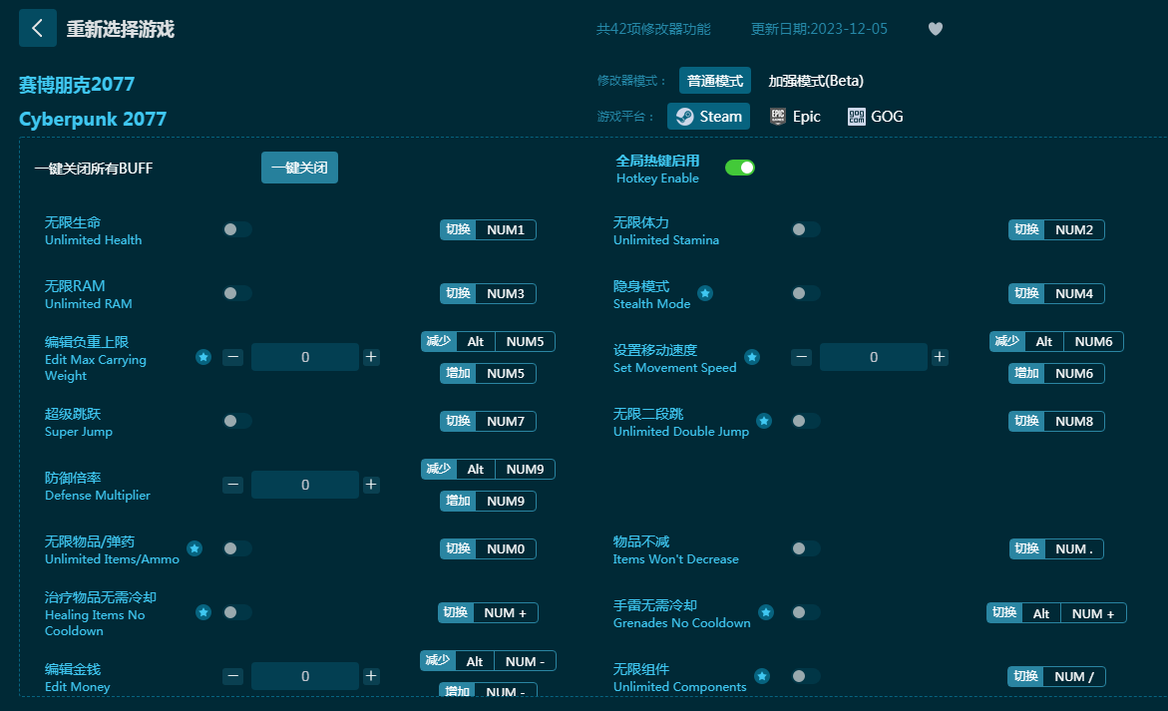The height and width of the screenshot is (711, 1168).
Task: Click 更新日期:2023-12-05 text
Action: click(x=819, y=29)
